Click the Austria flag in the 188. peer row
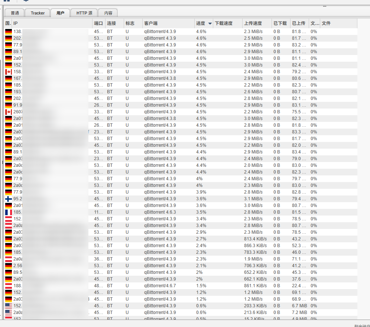The width and height of the screenshot is (370, 327). 8,286
